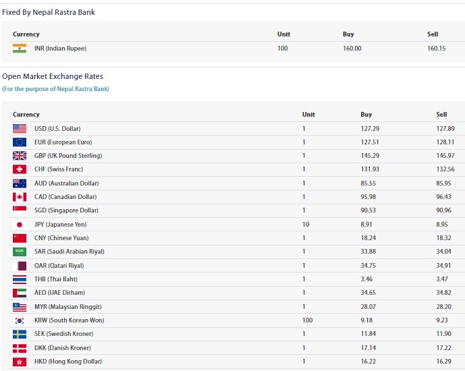Viewport: 465px width, 371px height.
Task: Click the Indian flag icon
Action: pos(20,49)
